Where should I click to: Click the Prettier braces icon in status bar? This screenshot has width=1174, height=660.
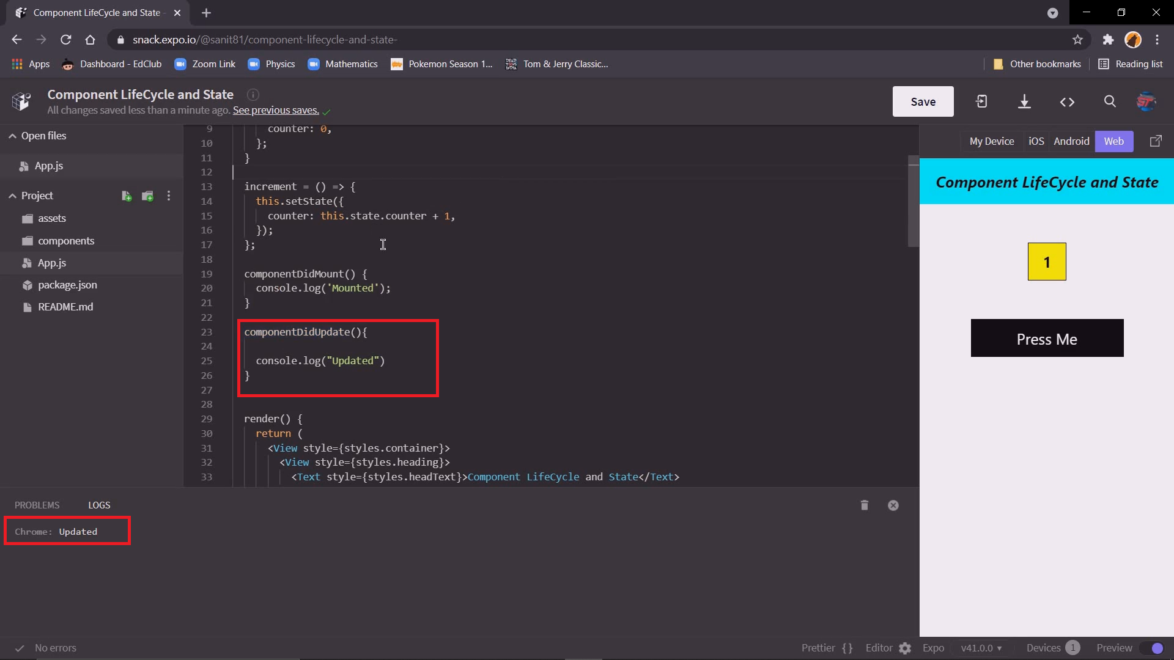click(847, 648)
